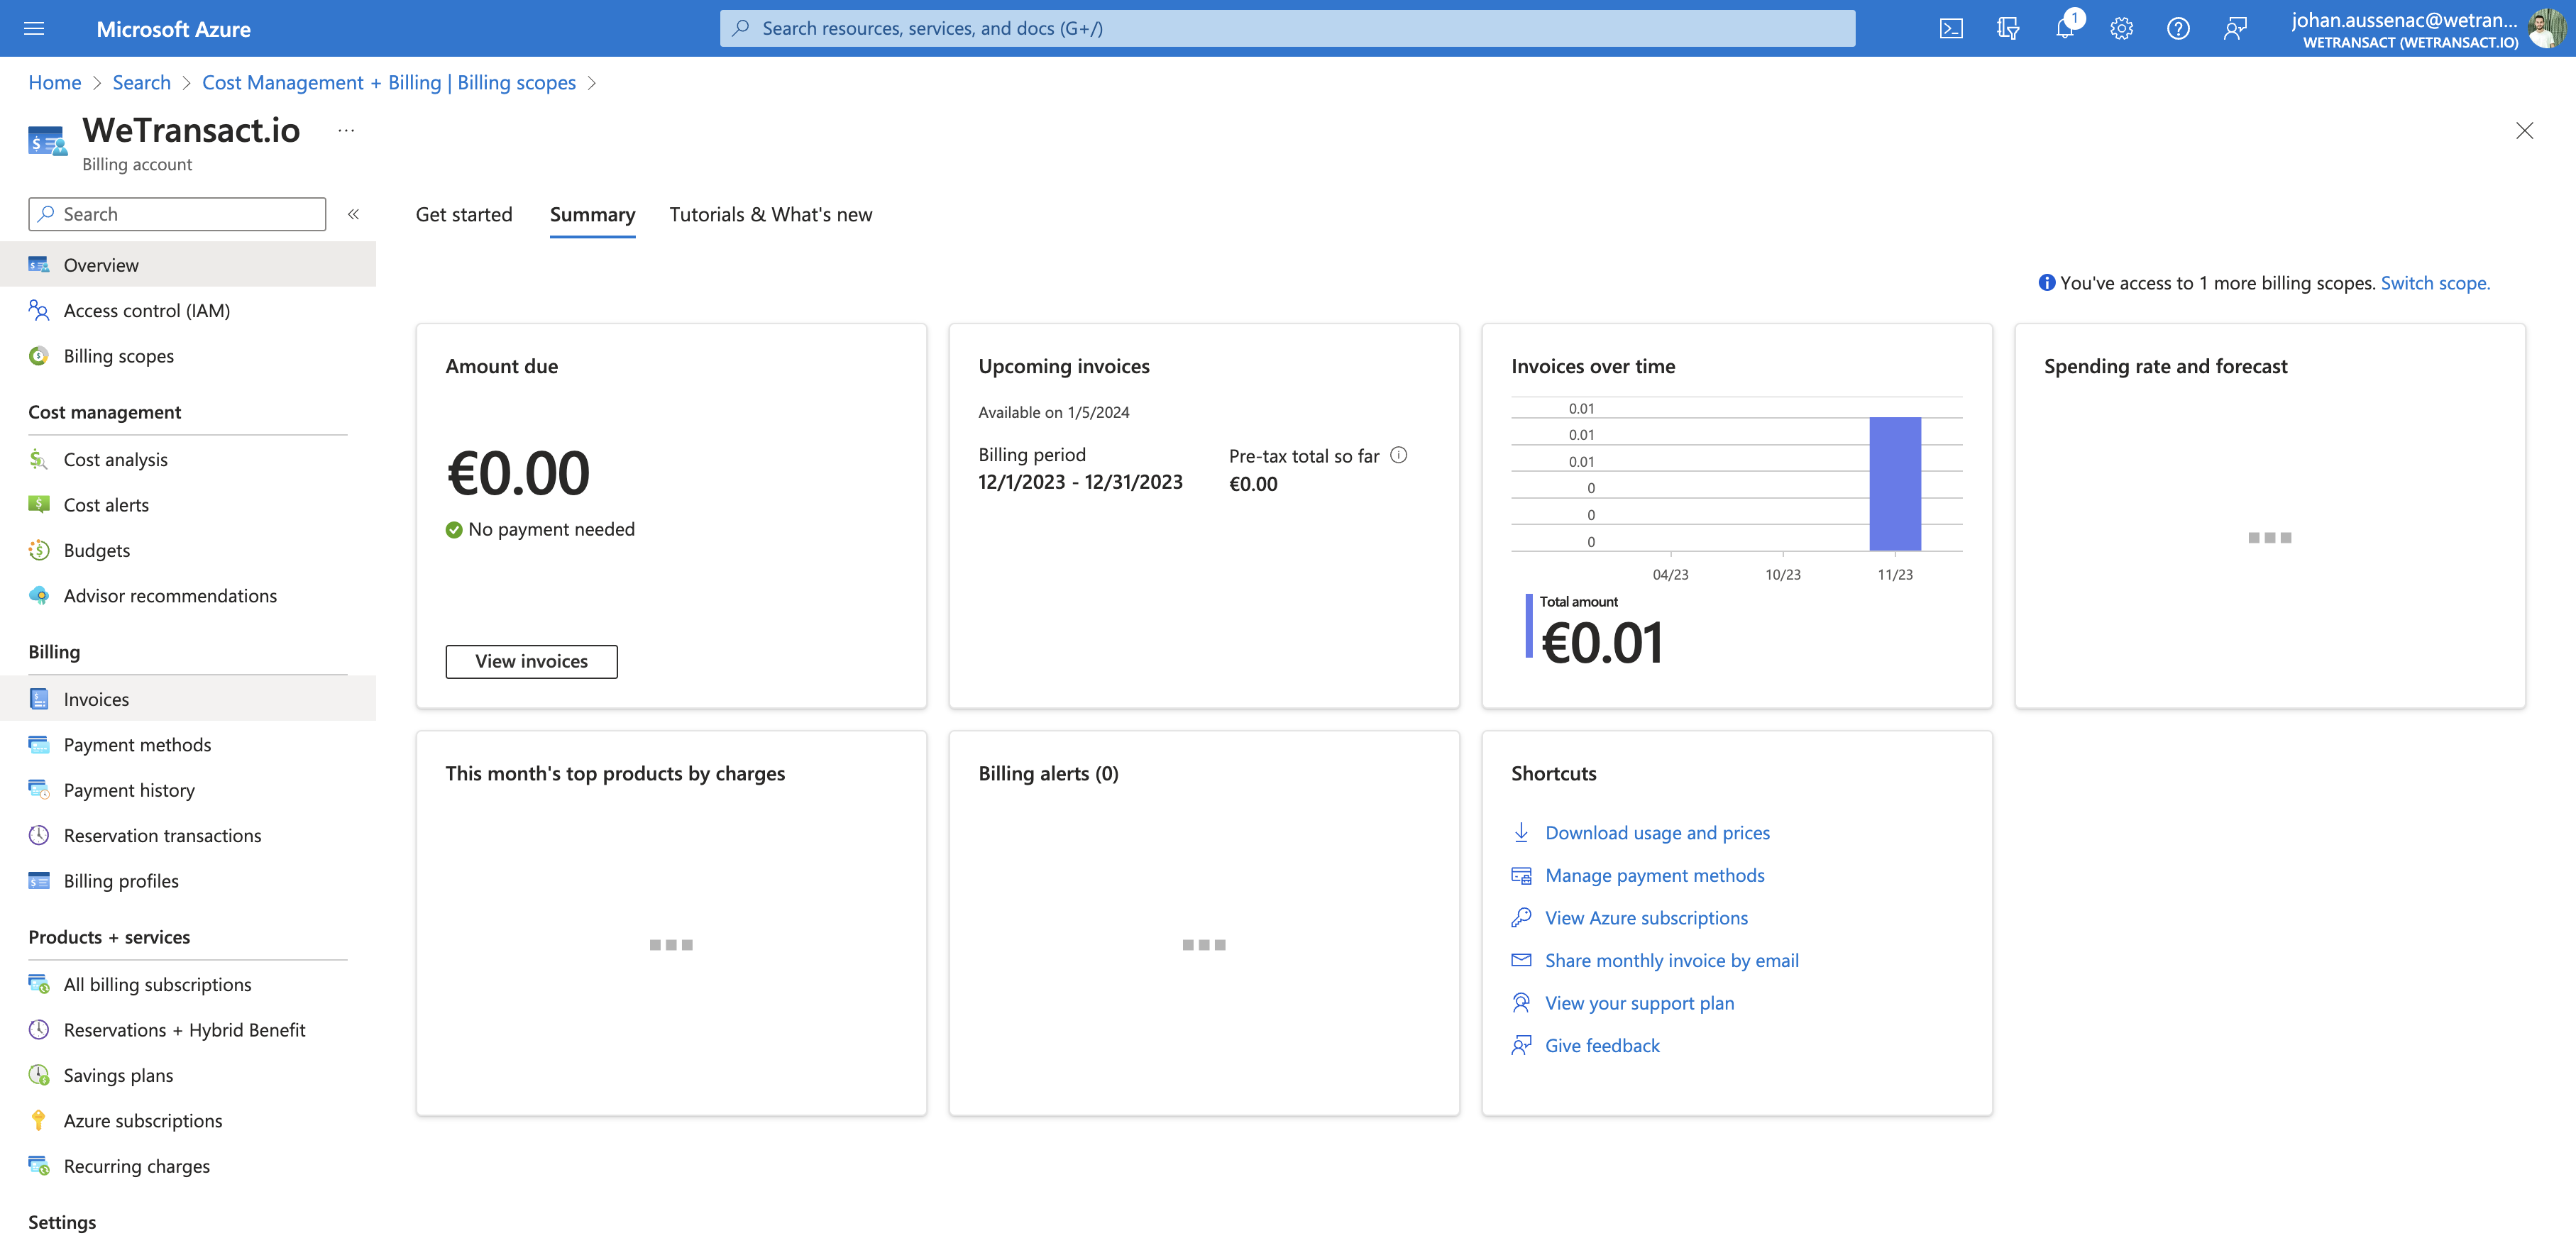The width and height of the screenshot is (2576, 1243).
Task: Click the sidebar Search field
Action: [x=177, y=214]
